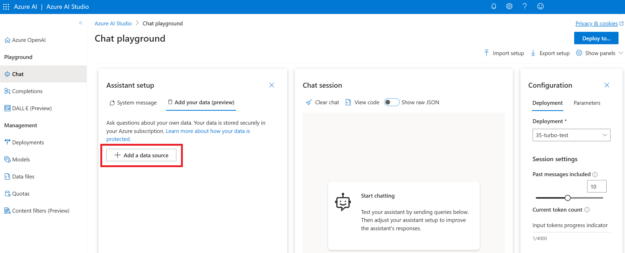The width and height of the screenshot is (625, 253).
Task: Collapse the left navigation pane
Action: pyautogui.click(x=81, y=23)
